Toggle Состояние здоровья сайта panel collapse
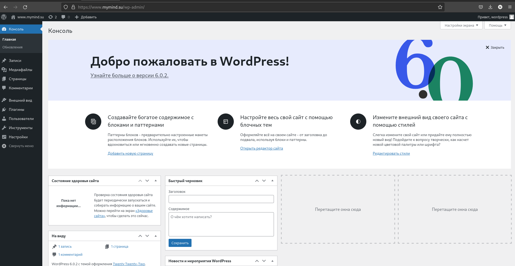This screenshot has height=266, width=515. pos(156,181)
